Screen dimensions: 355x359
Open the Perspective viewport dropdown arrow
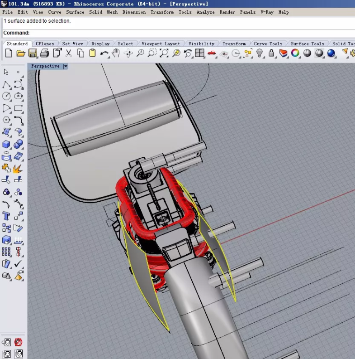[x=66, y=66]
